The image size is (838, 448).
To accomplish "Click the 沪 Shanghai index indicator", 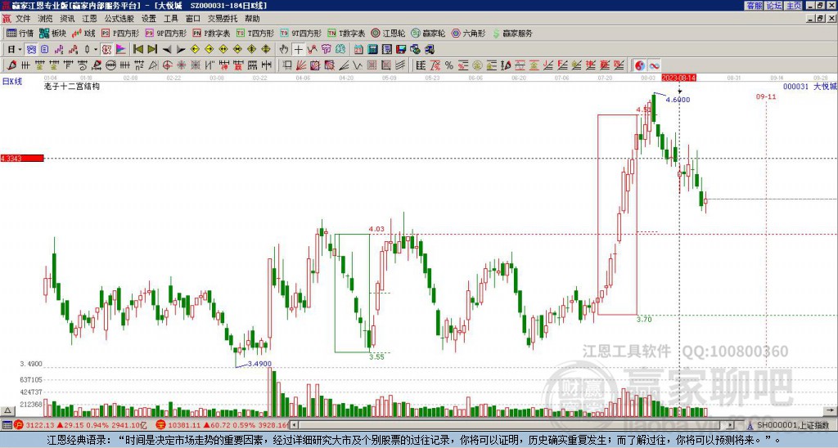I will click(19, 425).
